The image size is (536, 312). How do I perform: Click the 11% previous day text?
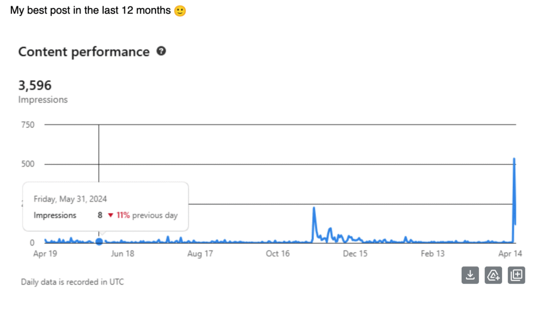147,215
